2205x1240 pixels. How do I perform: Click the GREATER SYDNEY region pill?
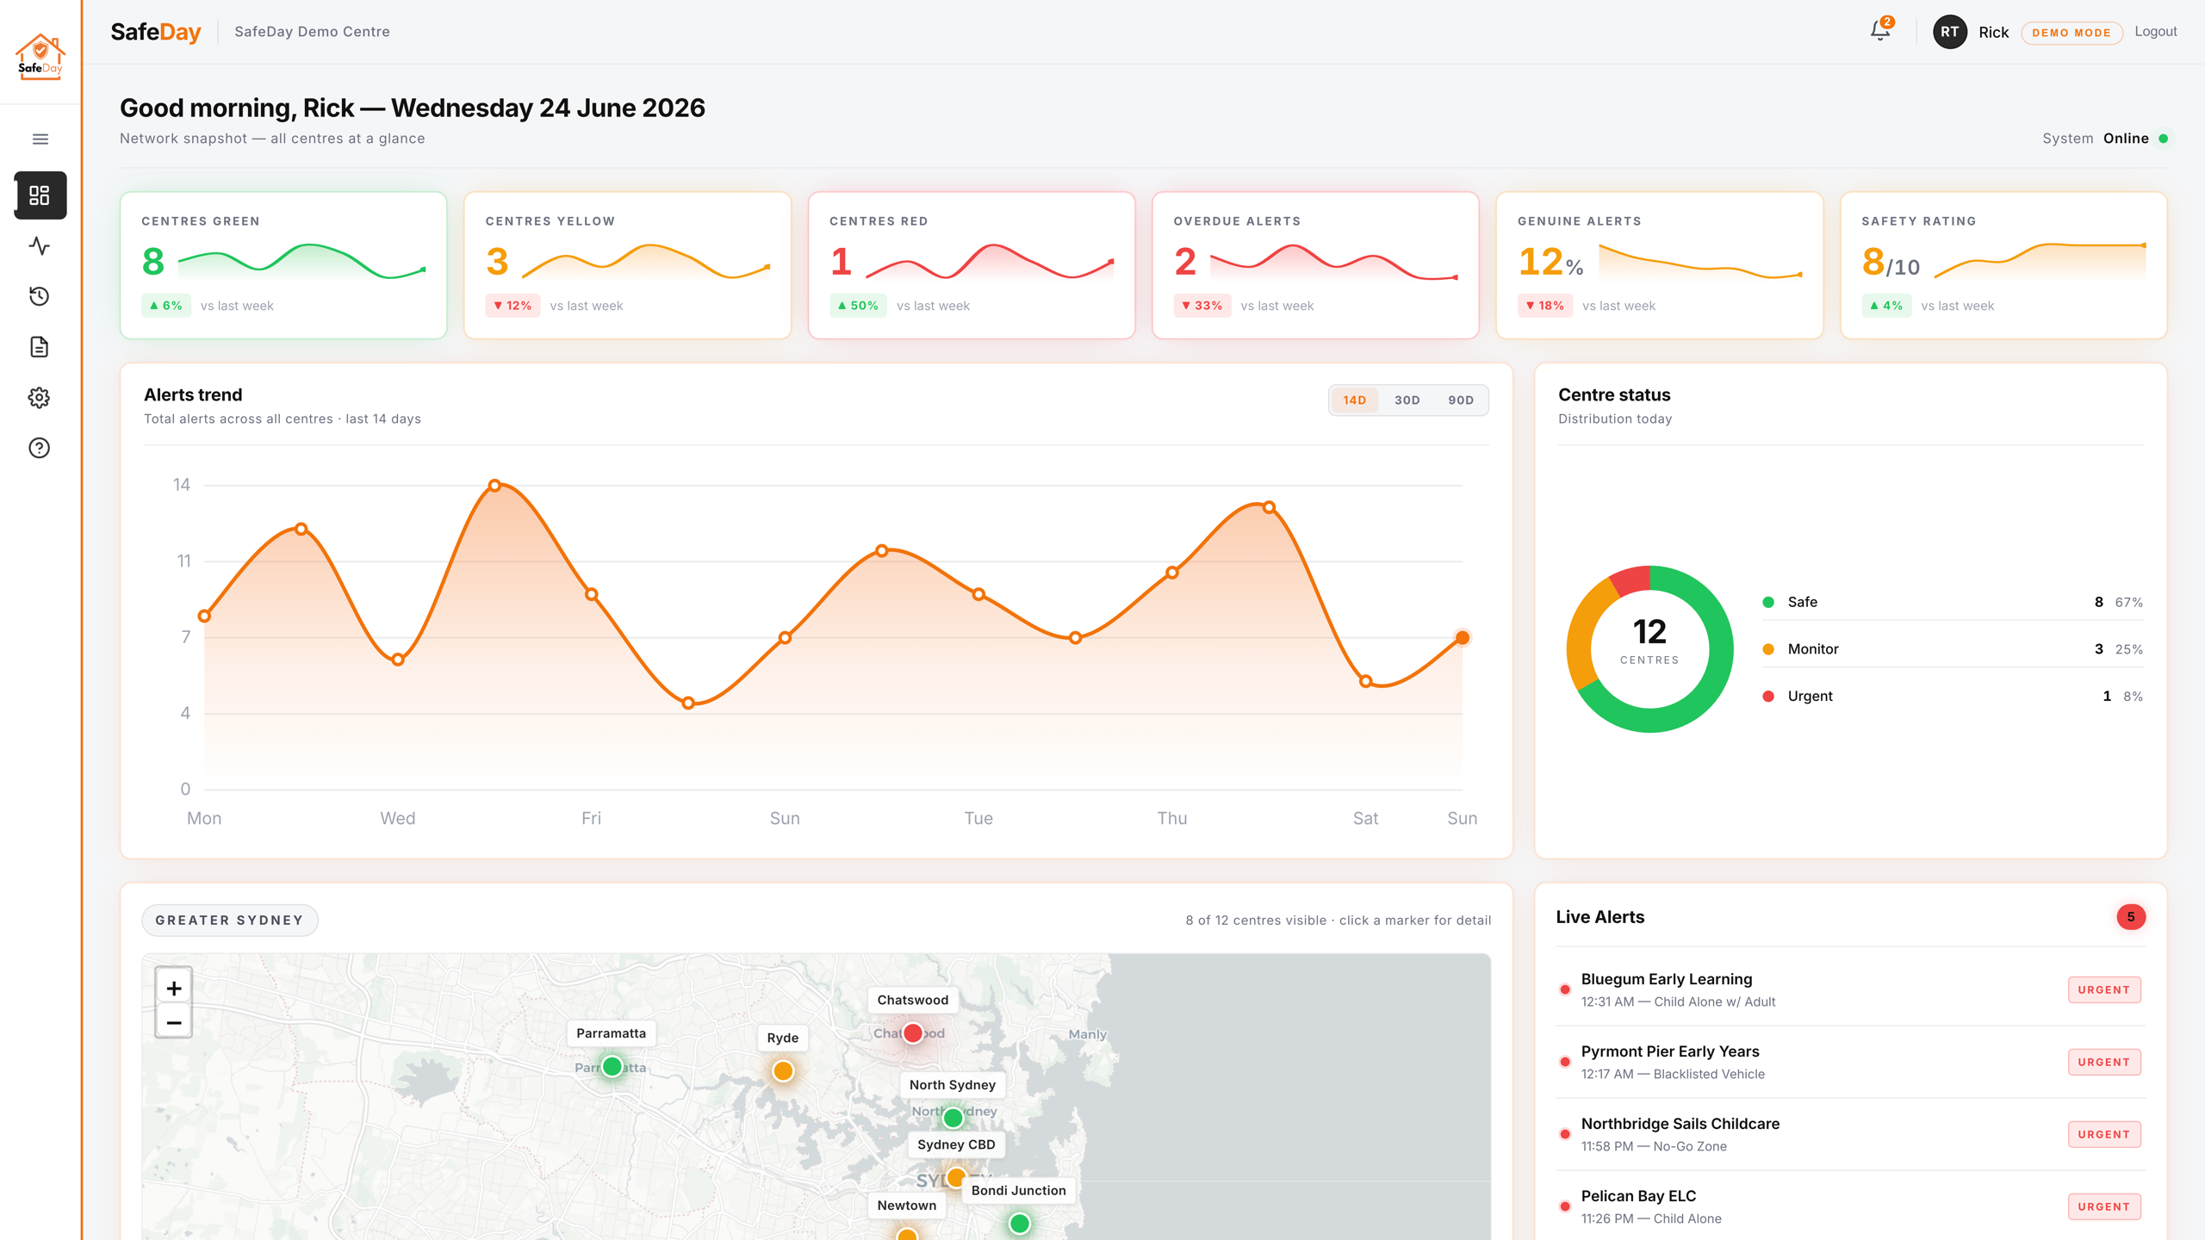point(230,920)
